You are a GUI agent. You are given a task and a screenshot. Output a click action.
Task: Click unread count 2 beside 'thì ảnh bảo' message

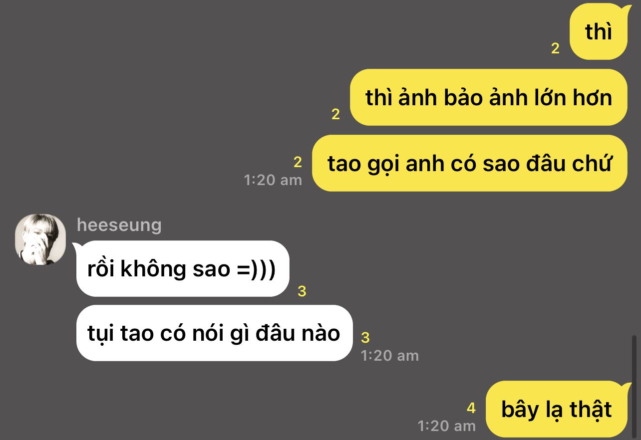click(x=335, y=115)
